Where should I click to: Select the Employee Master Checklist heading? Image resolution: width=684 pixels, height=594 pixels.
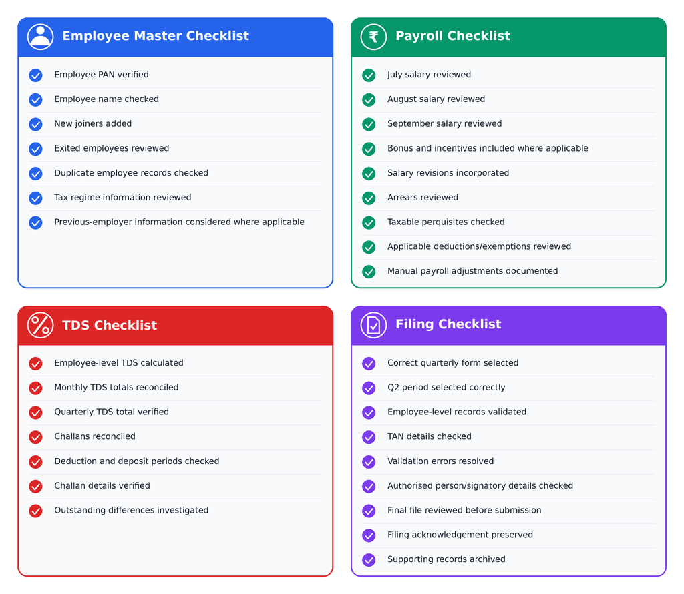click(x=156, y=36)
